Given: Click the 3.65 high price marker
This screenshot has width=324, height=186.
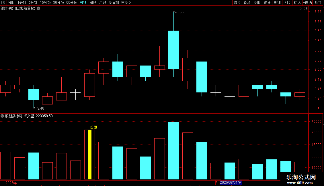Looking at the screenshot, I should coord(181,13).
